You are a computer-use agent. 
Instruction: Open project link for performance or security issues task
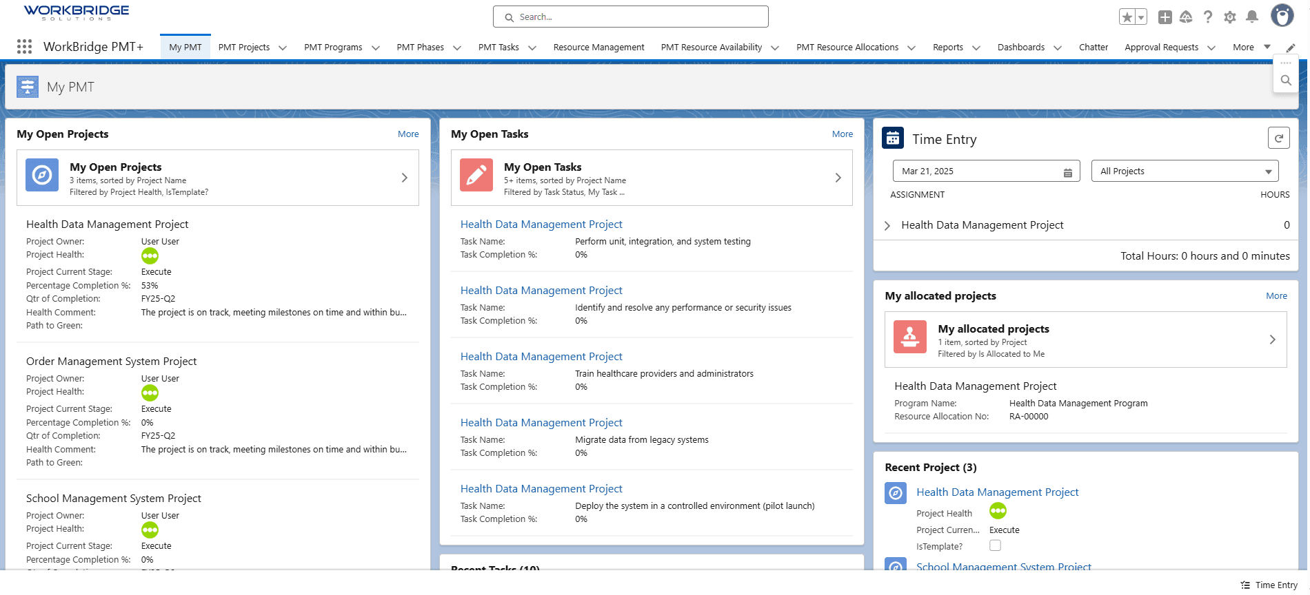point(541,291)
